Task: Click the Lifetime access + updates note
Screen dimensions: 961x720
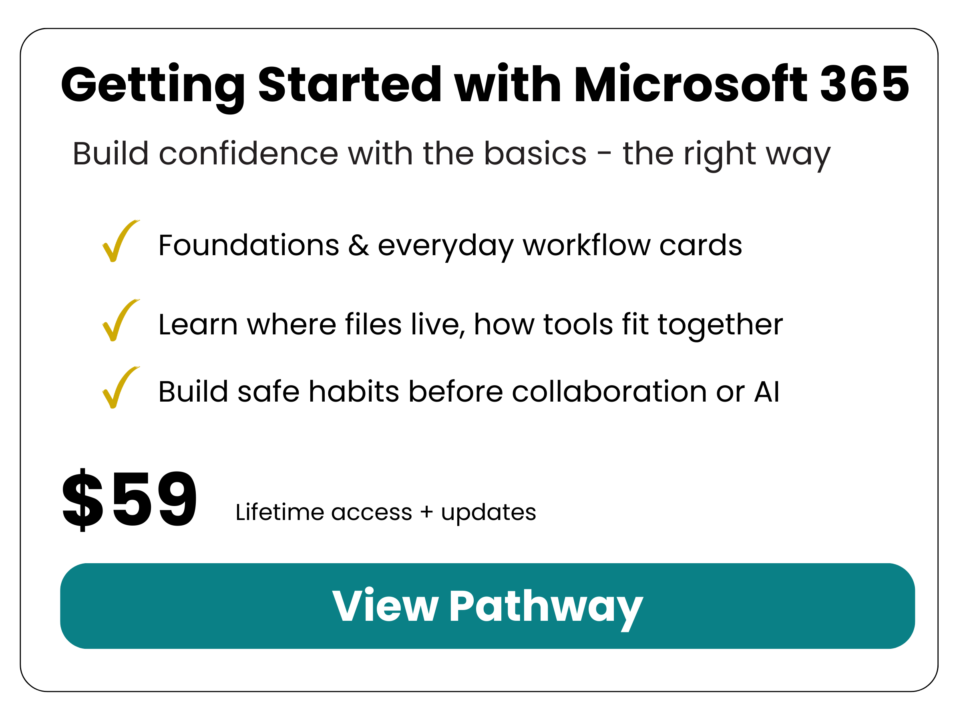Action: click(385, 512)
